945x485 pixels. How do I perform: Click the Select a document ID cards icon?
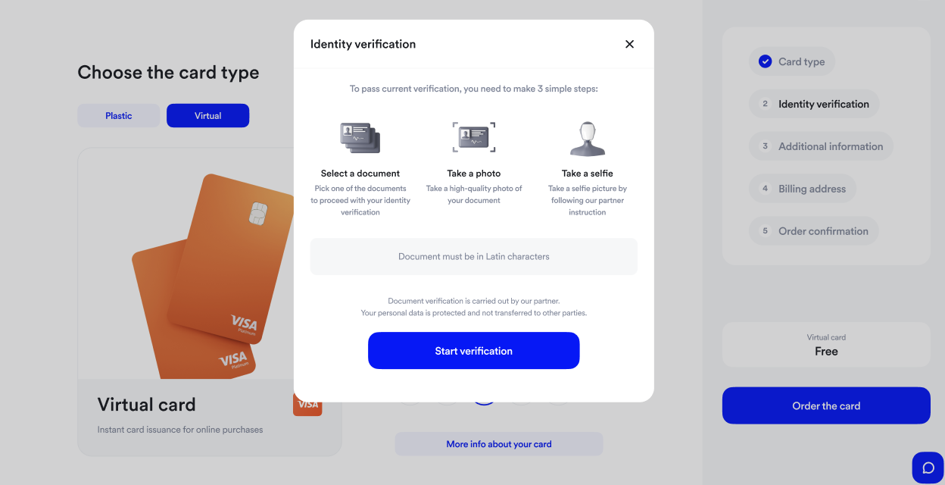coord(360,136)
